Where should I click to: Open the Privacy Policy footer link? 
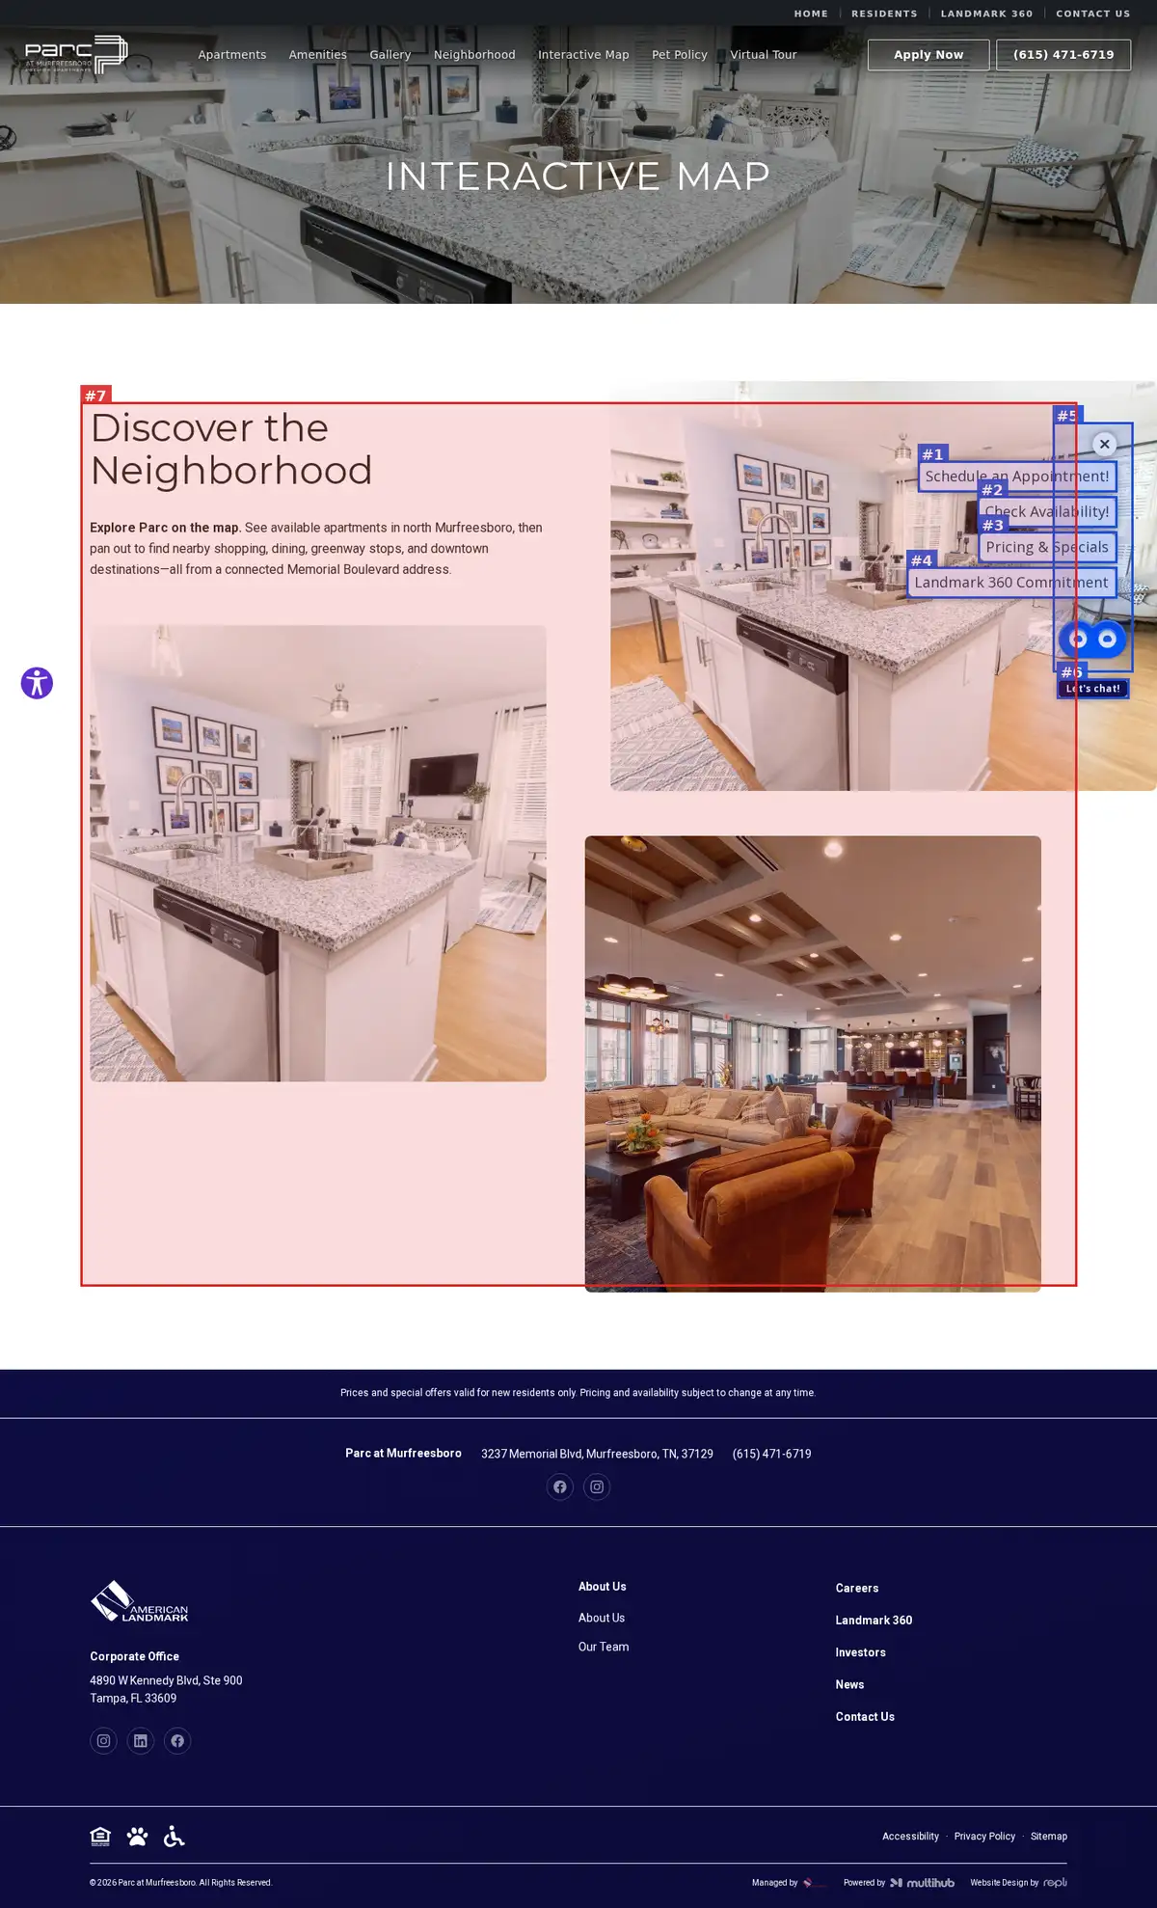tap(984, 1836)
